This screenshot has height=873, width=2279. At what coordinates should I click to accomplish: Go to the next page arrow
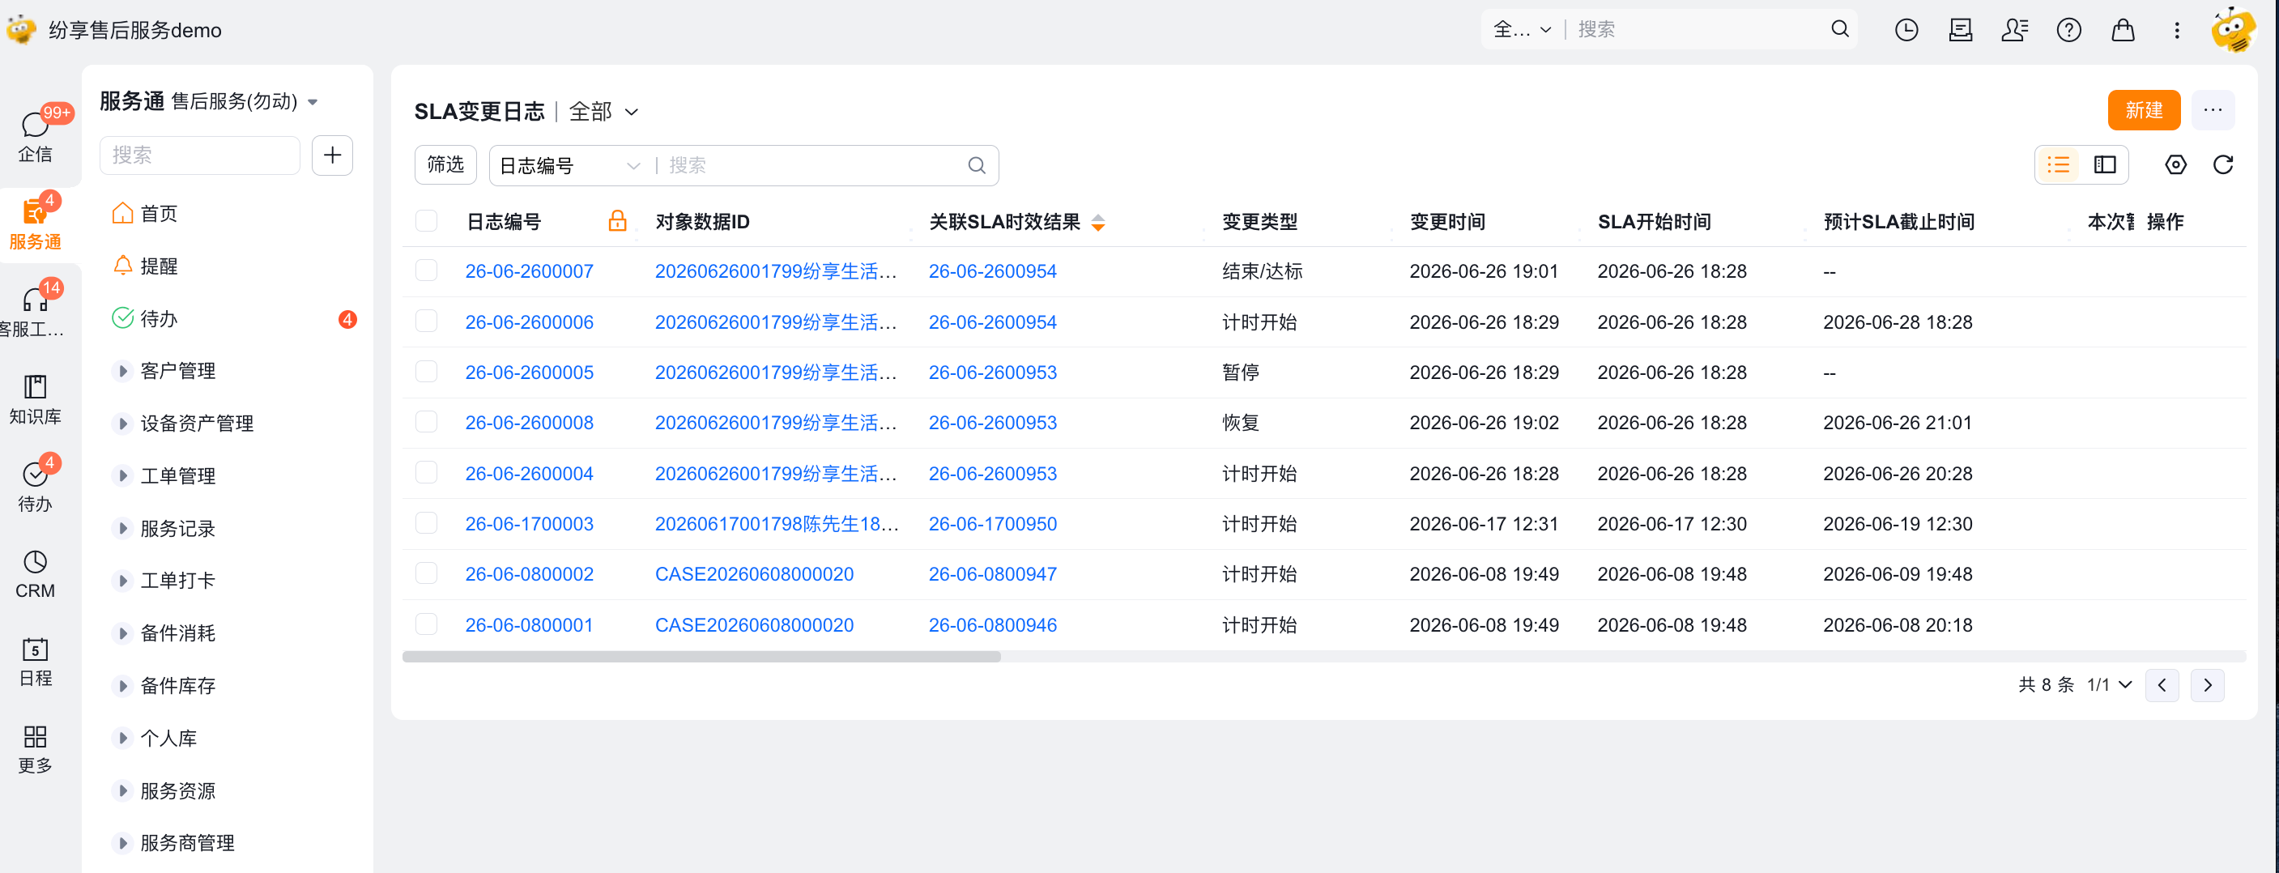2208,684
